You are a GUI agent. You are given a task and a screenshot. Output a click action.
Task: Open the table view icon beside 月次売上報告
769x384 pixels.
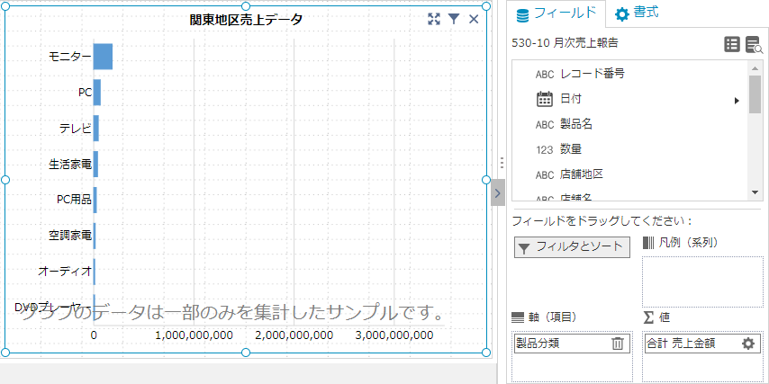point(732,44)
